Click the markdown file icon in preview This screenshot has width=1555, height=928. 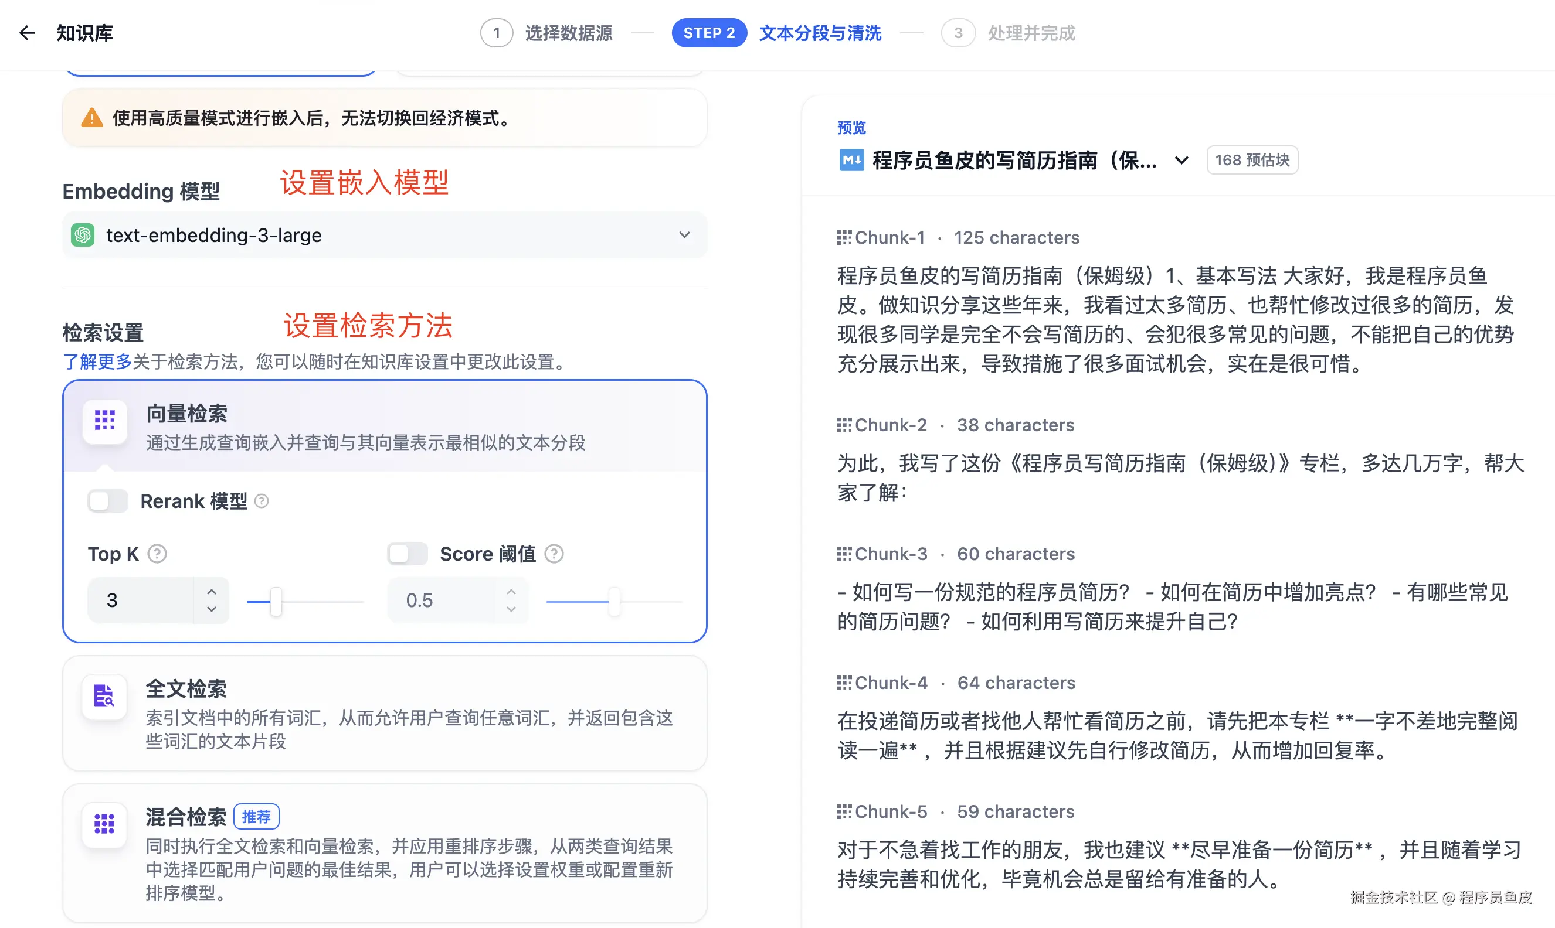(851, 160)
